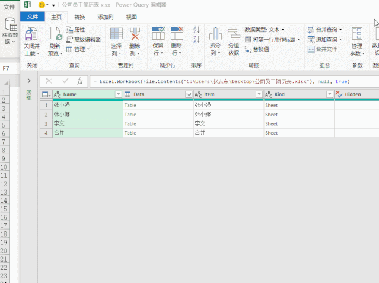Click Combine Files (合并文件)
Screen dimensions: 379x283
click(x=322, y=49)
